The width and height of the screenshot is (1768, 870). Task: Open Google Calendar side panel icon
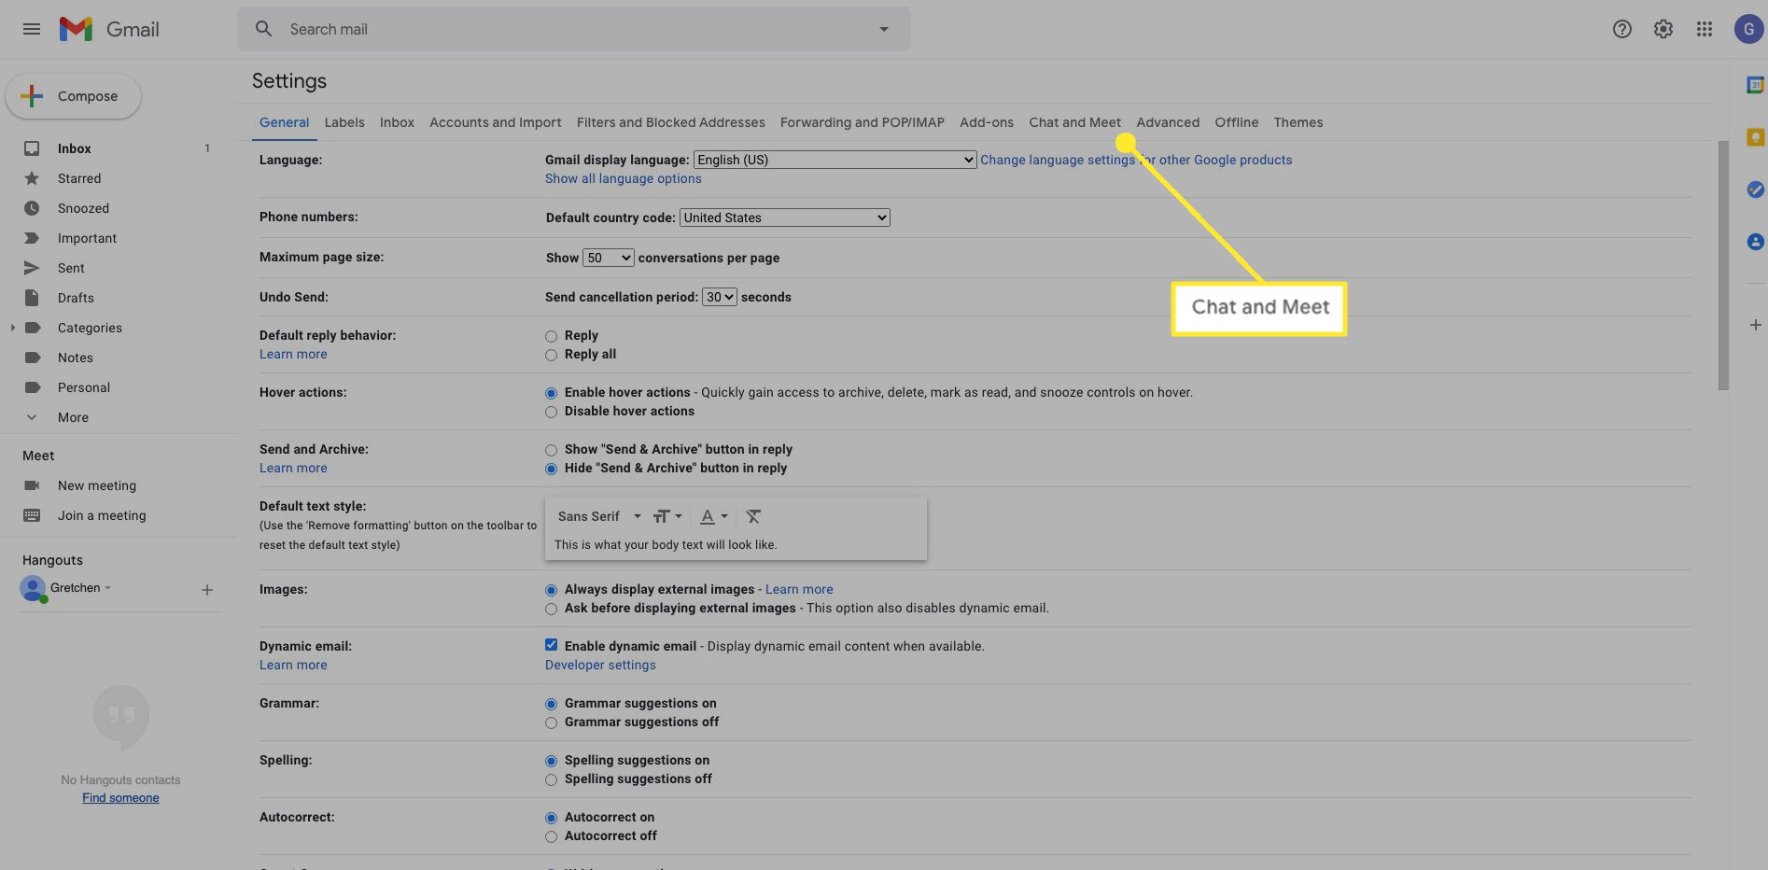pyautogui.click(x=1755, y=85)
